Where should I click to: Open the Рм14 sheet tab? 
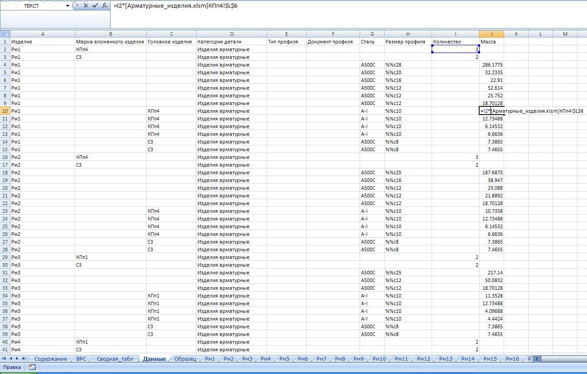coord(467,359)
